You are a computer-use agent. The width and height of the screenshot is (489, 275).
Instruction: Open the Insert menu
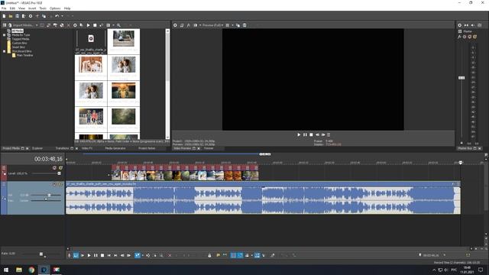pyautogui.click(x=32, y=8)
